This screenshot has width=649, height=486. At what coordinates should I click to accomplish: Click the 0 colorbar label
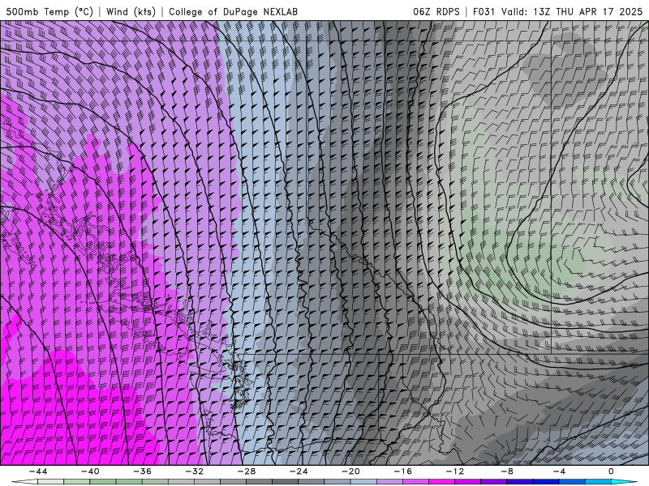(x=611, y=471)
